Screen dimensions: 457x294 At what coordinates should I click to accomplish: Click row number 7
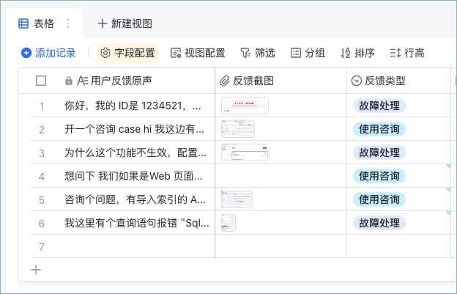coord(42,247)
